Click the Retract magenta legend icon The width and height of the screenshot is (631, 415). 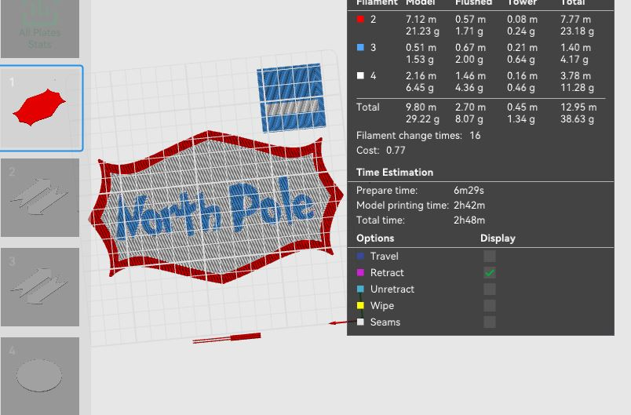pyautogui.click(x=360, y=272)
